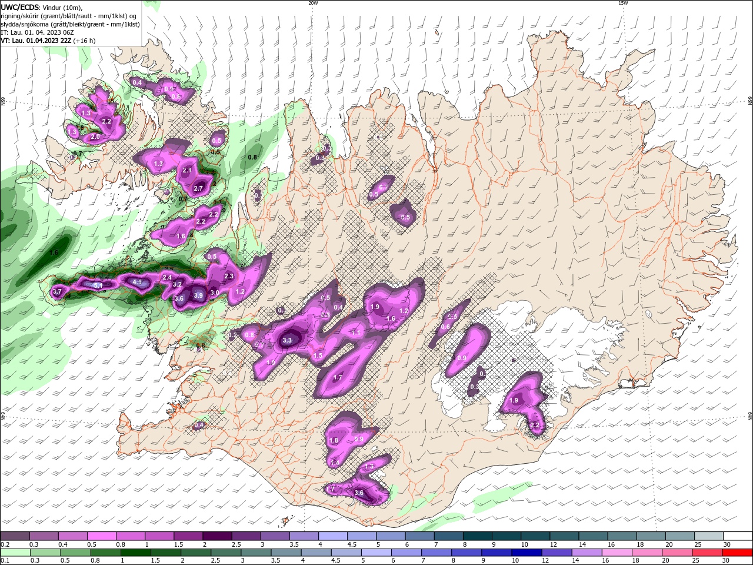753x565 pixels.
Task: Click the '20W' longitude label at the top
Action: [x=313, y=3]
